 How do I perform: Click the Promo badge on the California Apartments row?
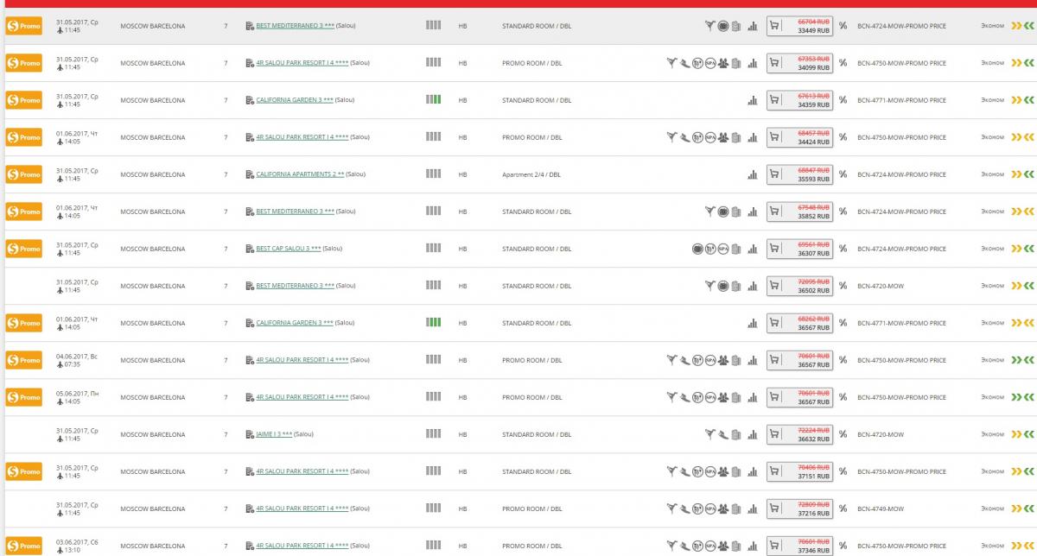(23, 174)
